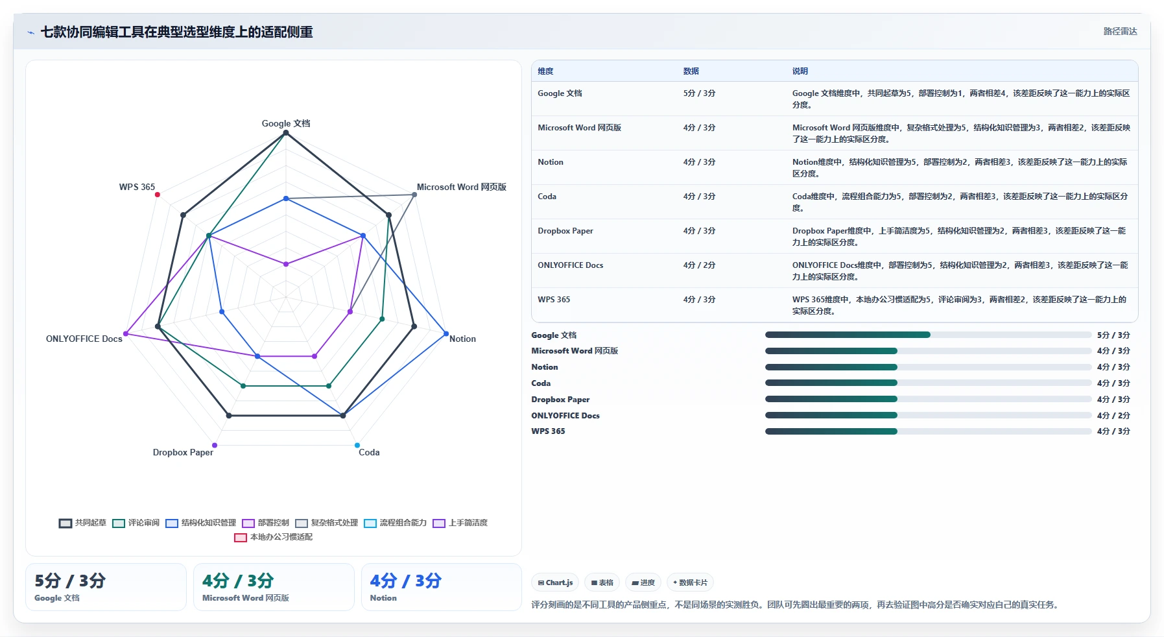Click the Google 文档 description text in table
Image resolution: width=1164 pixels, height=637 pixels.
pos(961,99)
